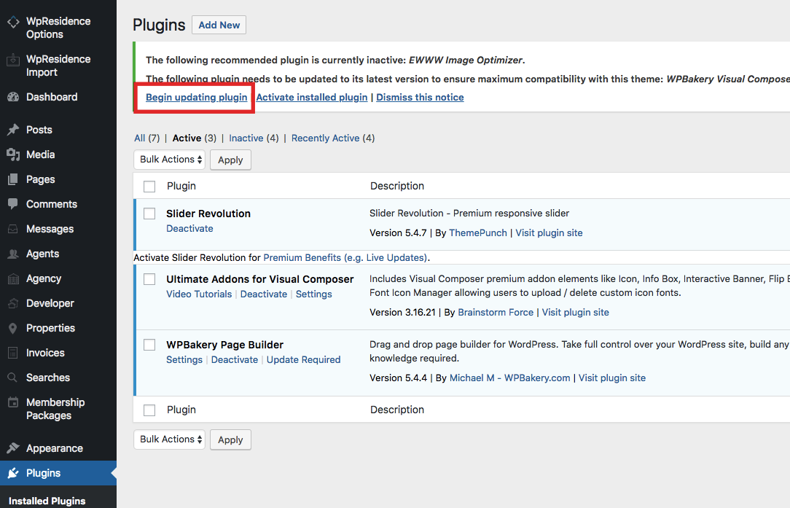Viewport: 790px width, 508px height.
Task: Click the WpResidence Import icon
Action: click(14, 60)
